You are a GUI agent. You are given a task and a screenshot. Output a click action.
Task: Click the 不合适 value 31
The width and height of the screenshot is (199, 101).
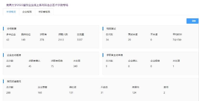102,93
